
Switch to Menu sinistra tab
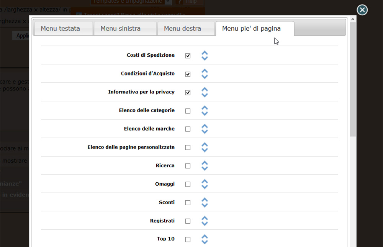(x=125, y=28)
